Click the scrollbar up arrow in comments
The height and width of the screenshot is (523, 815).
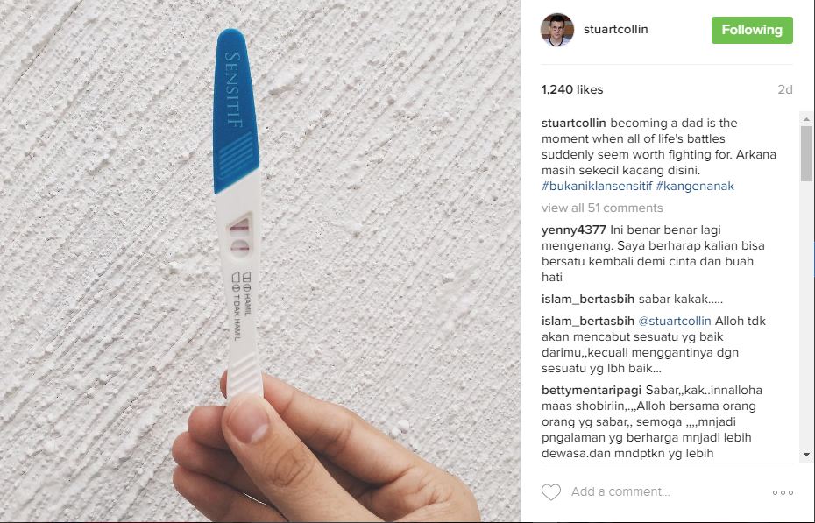tap(807, 119)
